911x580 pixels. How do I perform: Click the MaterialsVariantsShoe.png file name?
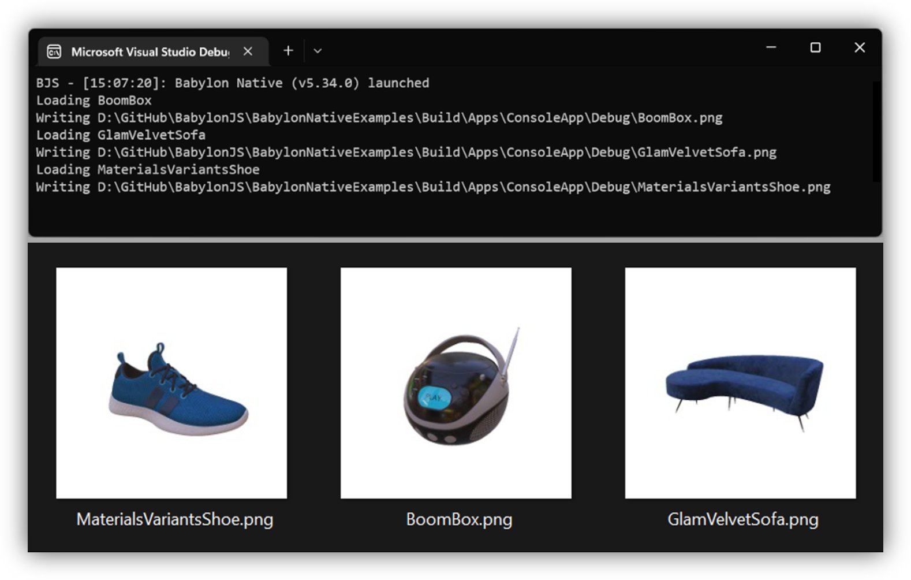tap(175, 519)
